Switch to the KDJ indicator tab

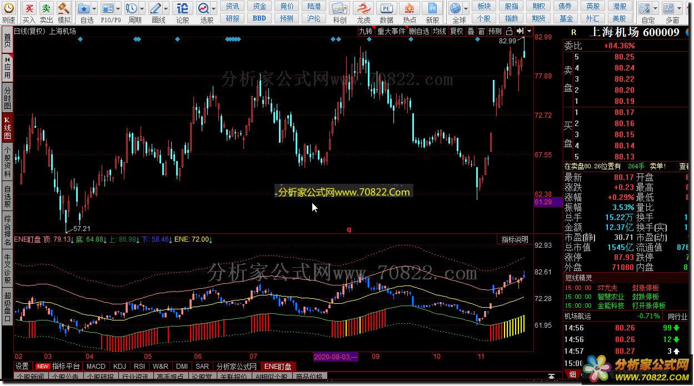pyautogui.click(x=119, y=367)
